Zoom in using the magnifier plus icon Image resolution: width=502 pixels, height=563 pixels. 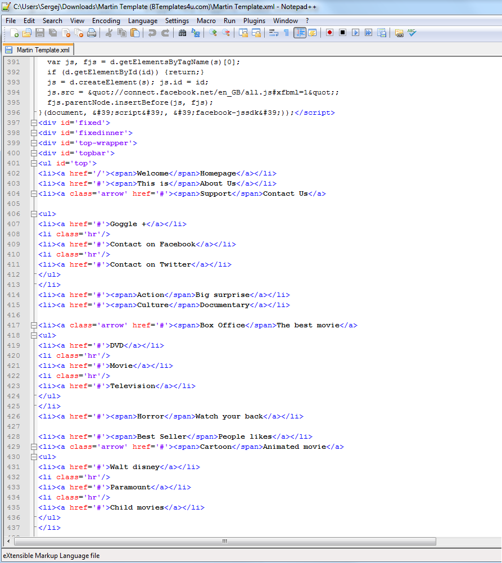[213, 33]
